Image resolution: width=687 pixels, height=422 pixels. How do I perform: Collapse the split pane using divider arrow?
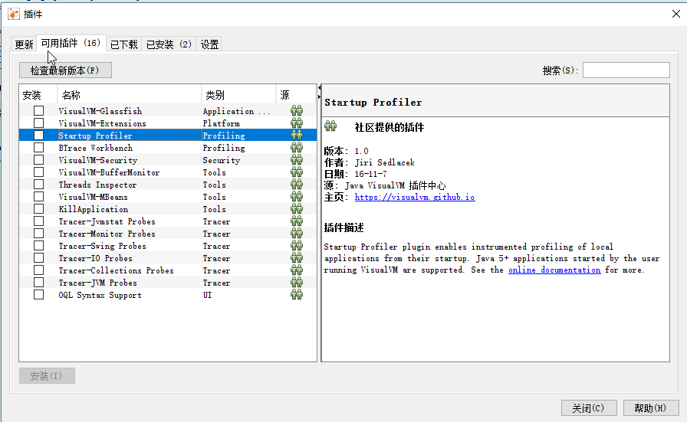click(319, 88)
